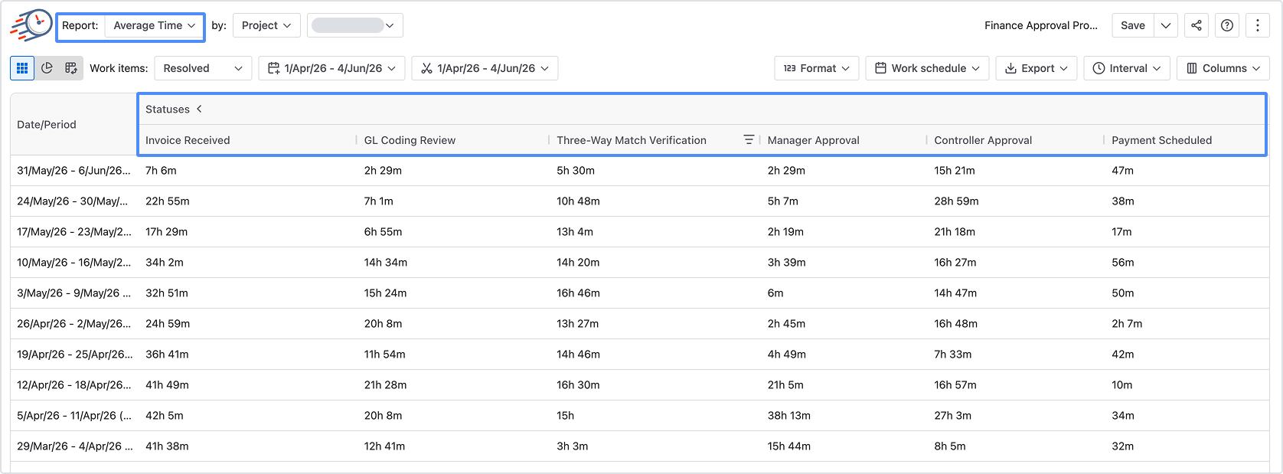Viewport: 1283px width, 474px height.
Task: Click the 7h 6m Invoice Received cell
Action: (161, 171)
